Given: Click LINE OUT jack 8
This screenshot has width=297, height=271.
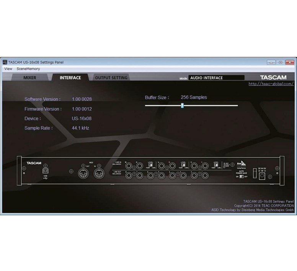Looking at the screenshot, I should (x=129, y=175).
